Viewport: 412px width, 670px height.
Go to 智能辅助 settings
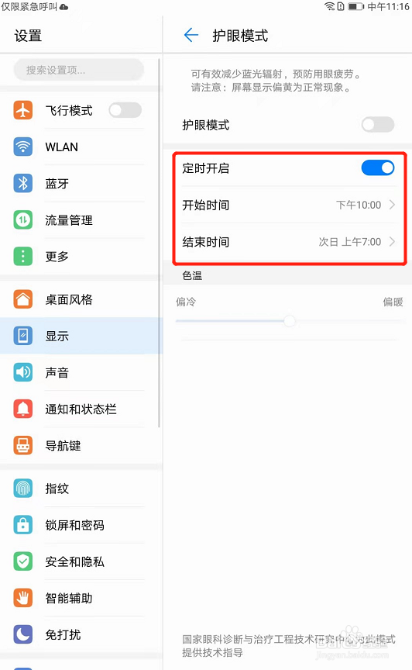click(x=81, y=598)
